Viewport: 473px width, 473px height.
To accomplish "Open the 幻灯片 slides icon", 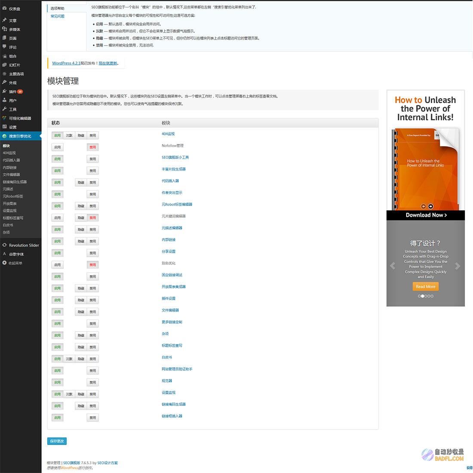I will 4,64.
